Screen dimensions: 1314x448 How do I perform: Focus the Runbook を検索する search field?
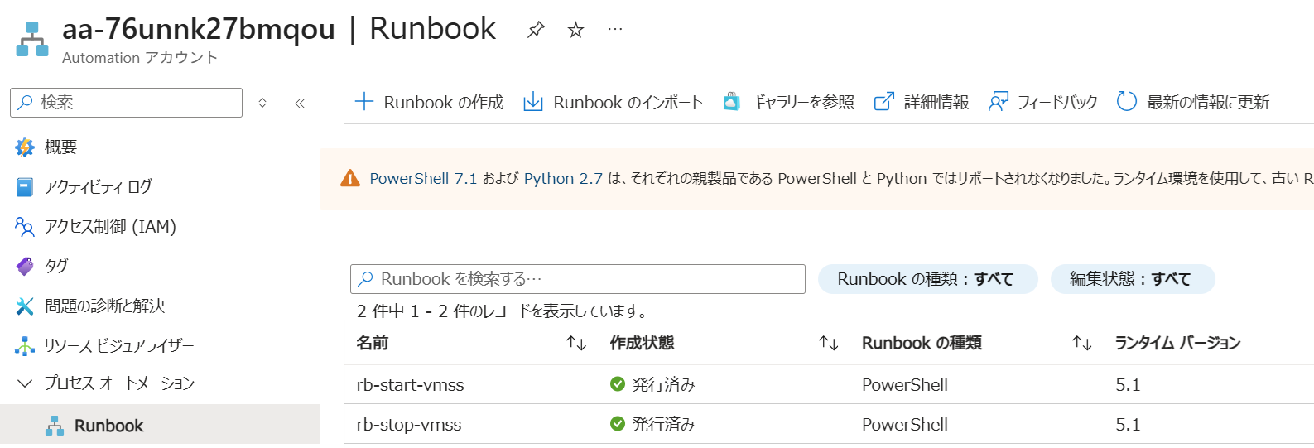pos(578,279)
